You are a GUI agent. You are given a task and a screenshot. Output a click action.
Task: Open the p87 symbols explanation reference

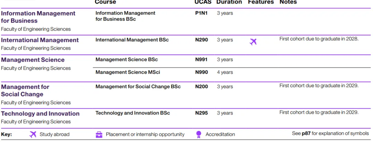tap(306, 133)
